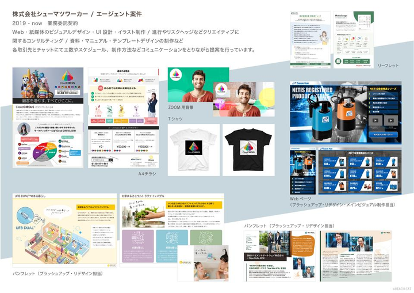Click the left video play icon on NETIS page
The height and width of the screenshot is (293, 414).
(x=375, y=120)
